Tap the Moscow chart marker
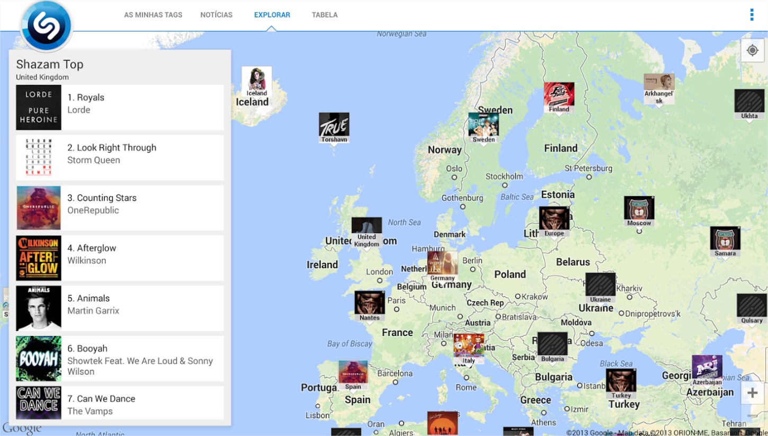 639,210
